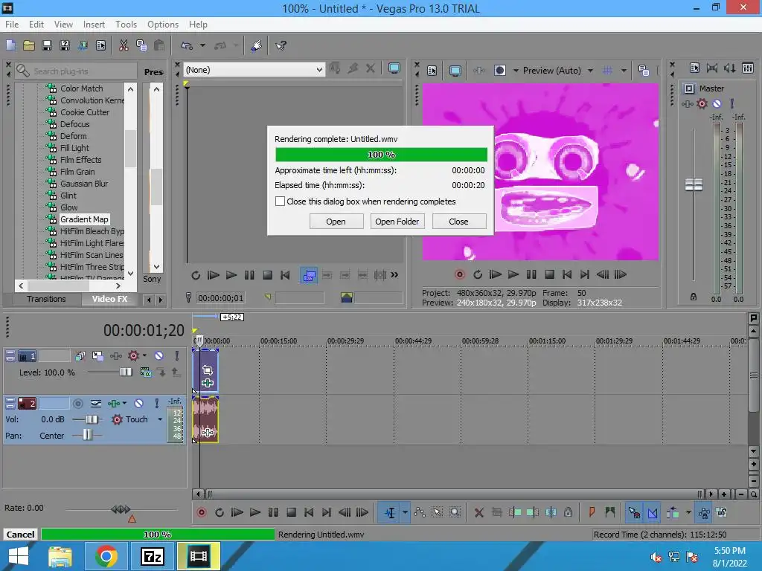This screenshot has height=571, width=762.
Task: Toggle arm for record on audio track 2
Action: 77,404
